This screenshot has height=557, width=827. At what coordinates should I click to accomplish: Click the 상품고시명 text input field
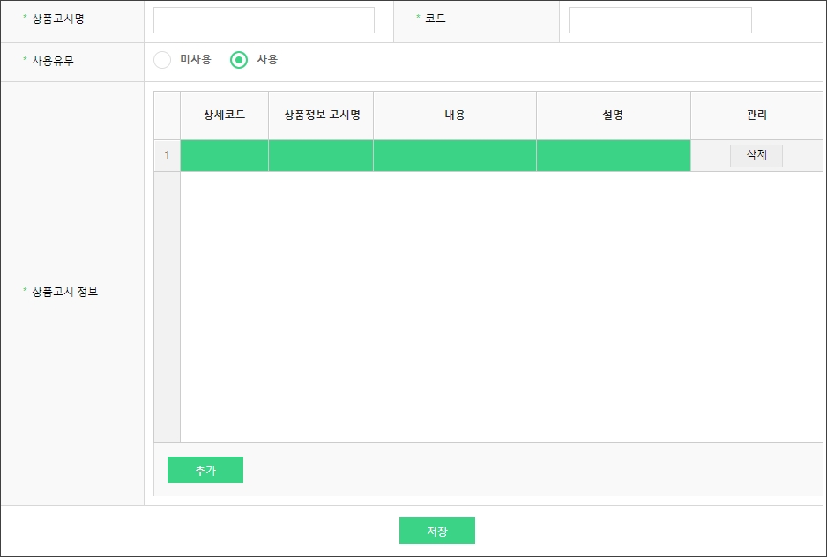coord(264,20)
